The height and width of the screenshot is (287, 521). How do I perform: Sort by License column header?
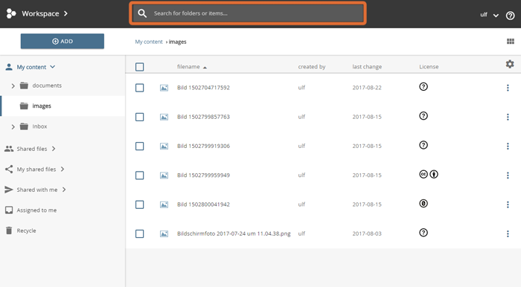click(429, 67)
